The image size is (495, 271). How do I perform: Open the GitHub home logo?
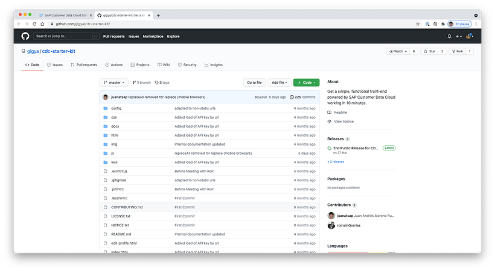click(25, 36)
